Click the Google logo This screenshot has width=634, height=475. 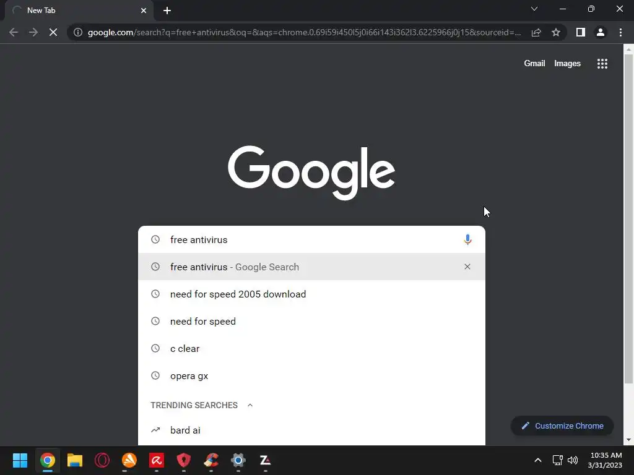pyautogui.click(x=311, y=173)
